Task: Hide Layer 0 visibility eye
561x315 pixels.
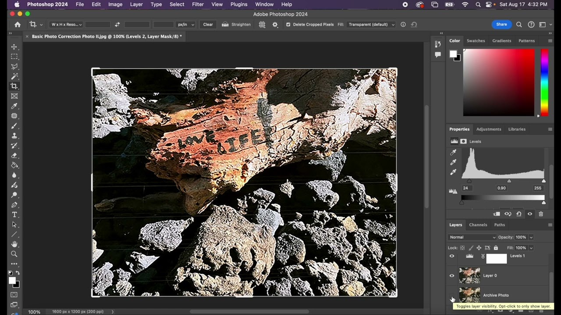Action: [x=452, y=276]
